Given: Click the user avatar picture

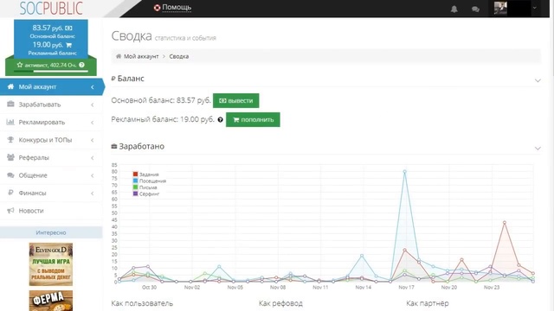Looking at the screenshot, I should 500,8.
